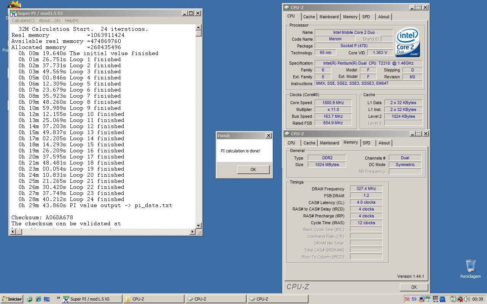This screenshot has height=304, width=487.
Task: Open the Iniciar start menu
Action: coord(12,299)
